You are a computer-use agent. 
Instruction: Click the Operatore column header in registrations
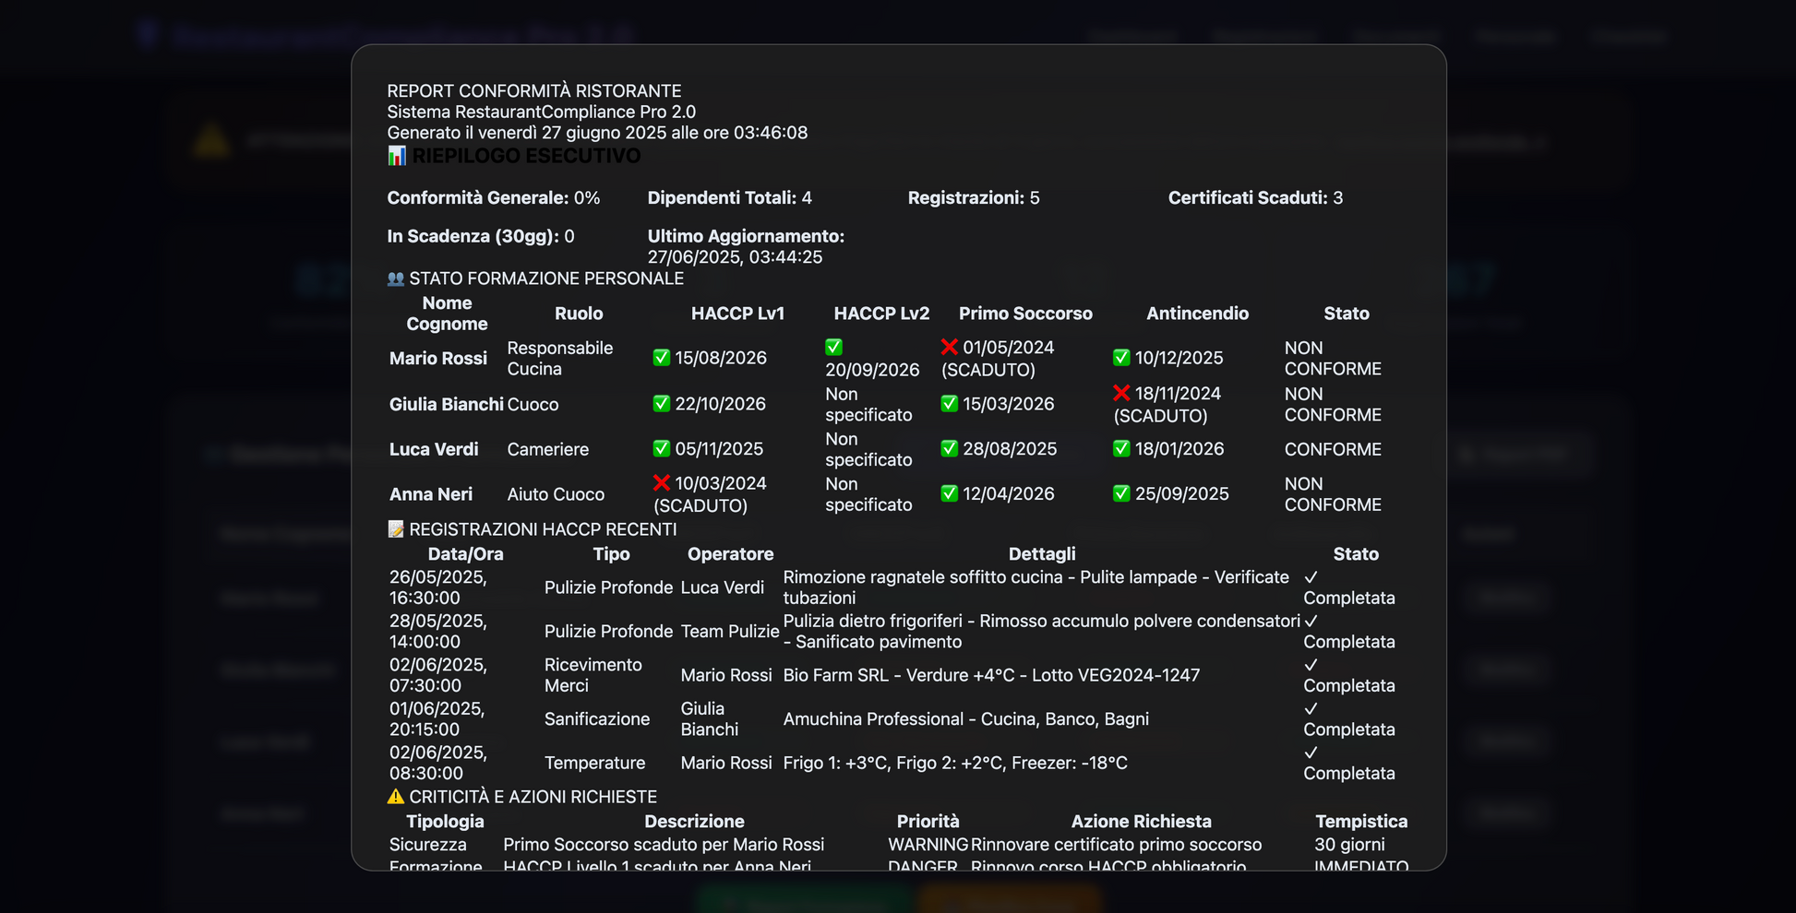click(x=730, y=554)
